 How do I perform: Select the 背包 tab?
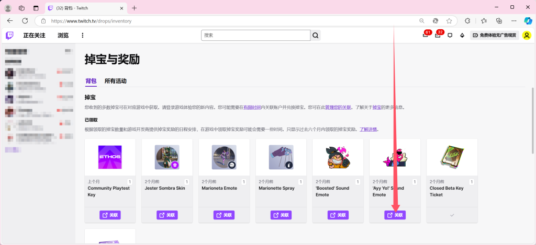point(91,81)
